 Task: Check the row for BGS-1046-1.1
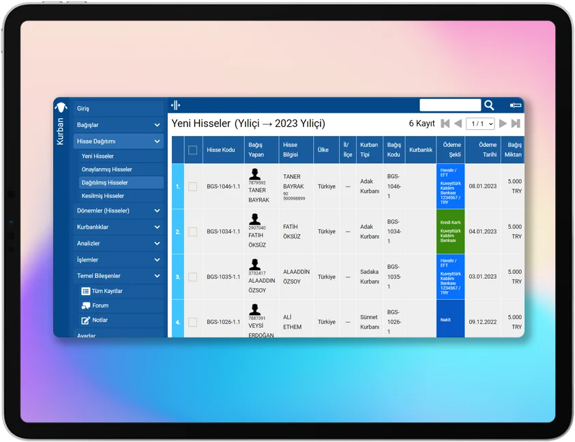point(192,187)
